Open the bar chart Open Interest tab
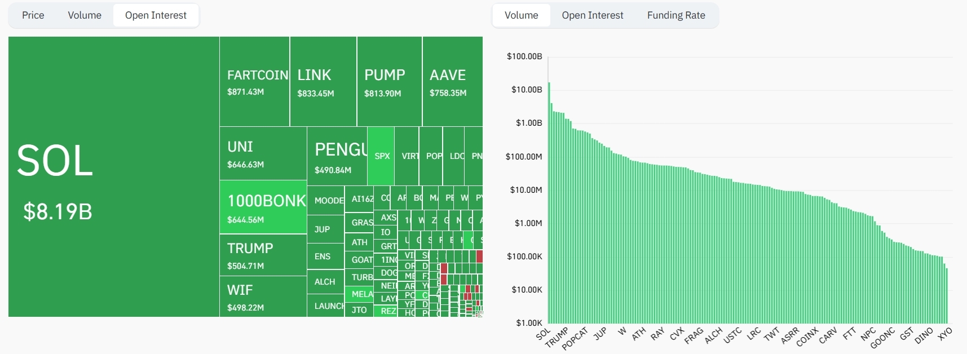 point(592,15)
